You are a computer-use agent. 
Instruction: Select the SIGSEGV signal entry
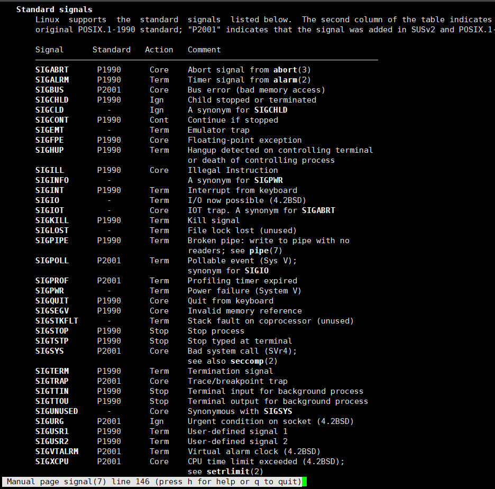(51, 311)
